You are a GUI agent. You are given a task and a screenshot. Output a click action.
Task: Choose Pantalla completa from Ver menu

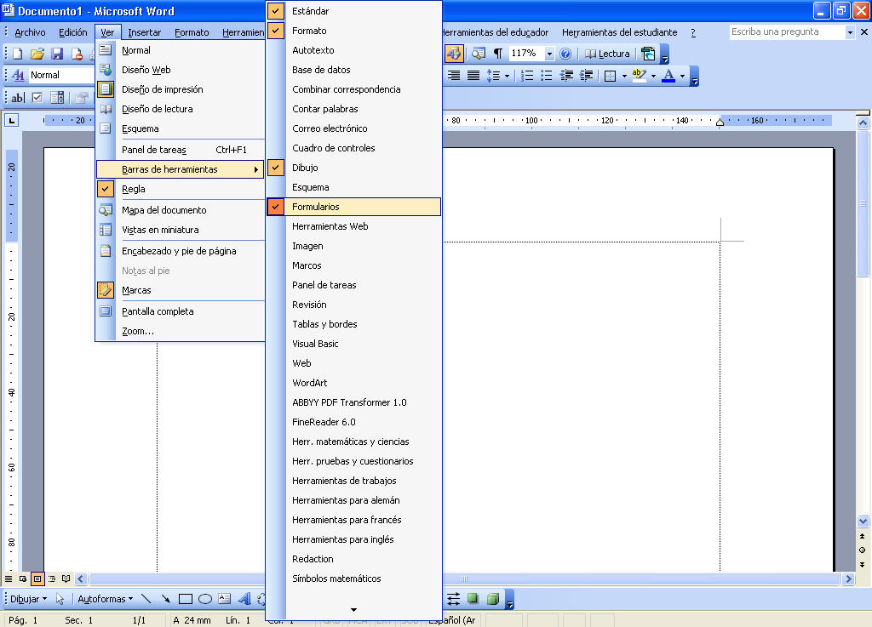pyautogui.click(x=181, y=311)
